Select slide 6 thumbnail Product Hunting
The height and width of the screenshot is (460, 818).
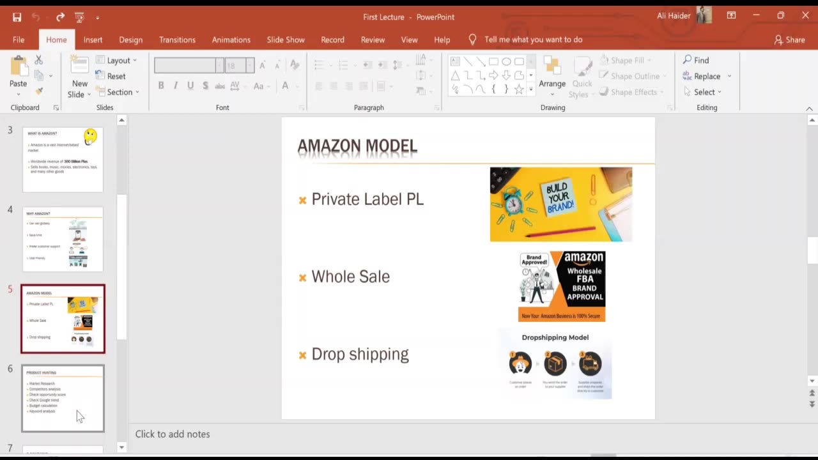tap(63, 398)
